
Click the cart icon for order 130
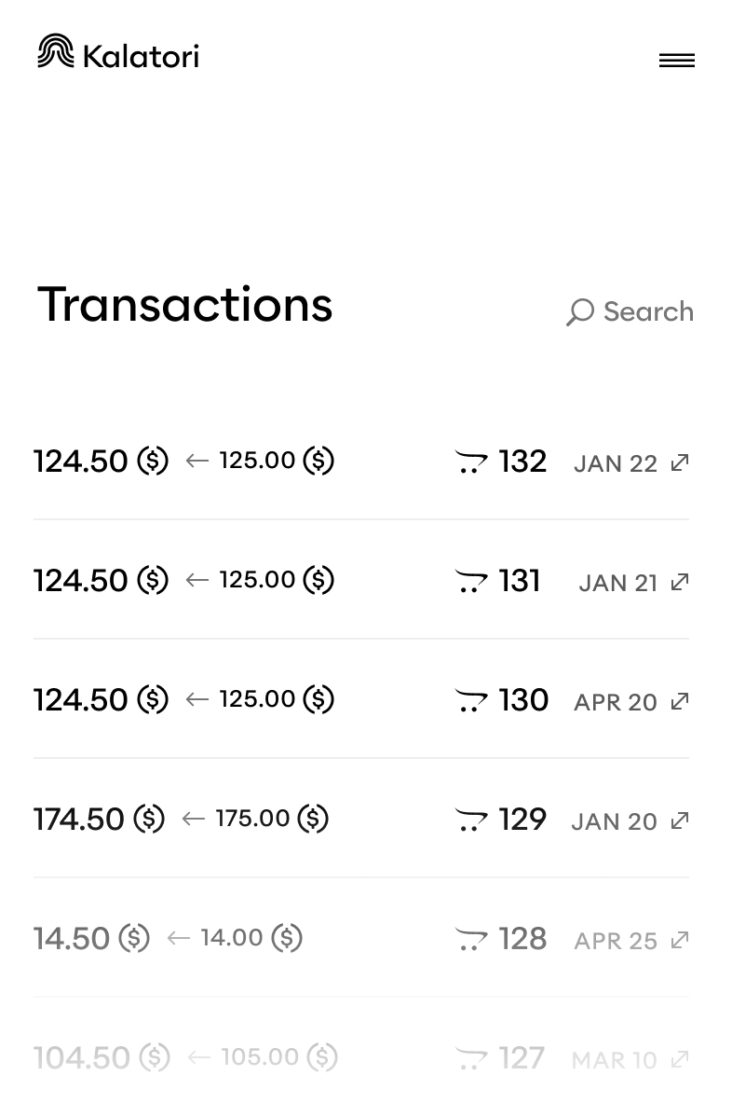tap(471, 701)
